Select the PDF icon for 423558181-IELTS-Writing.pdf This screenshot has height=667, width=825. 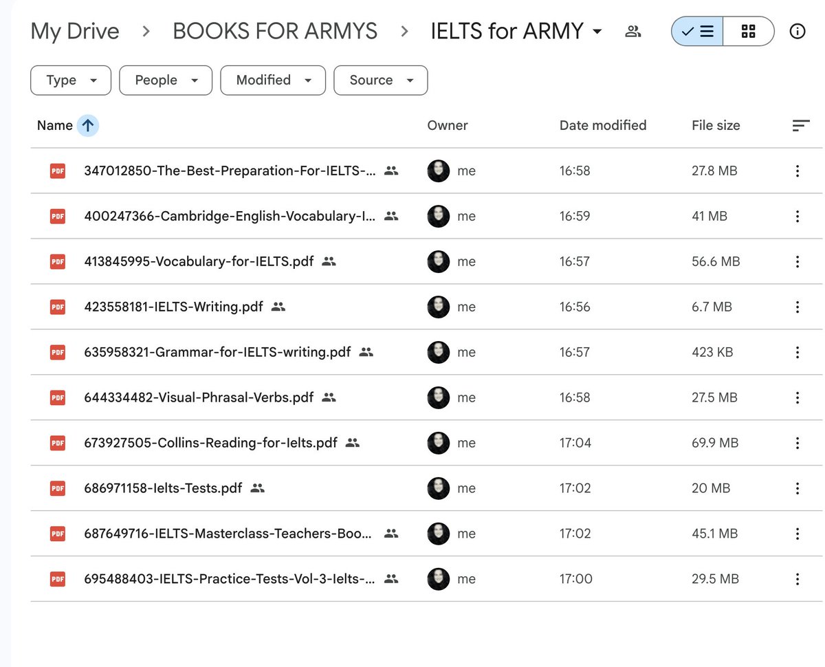[x=58, y=307]
